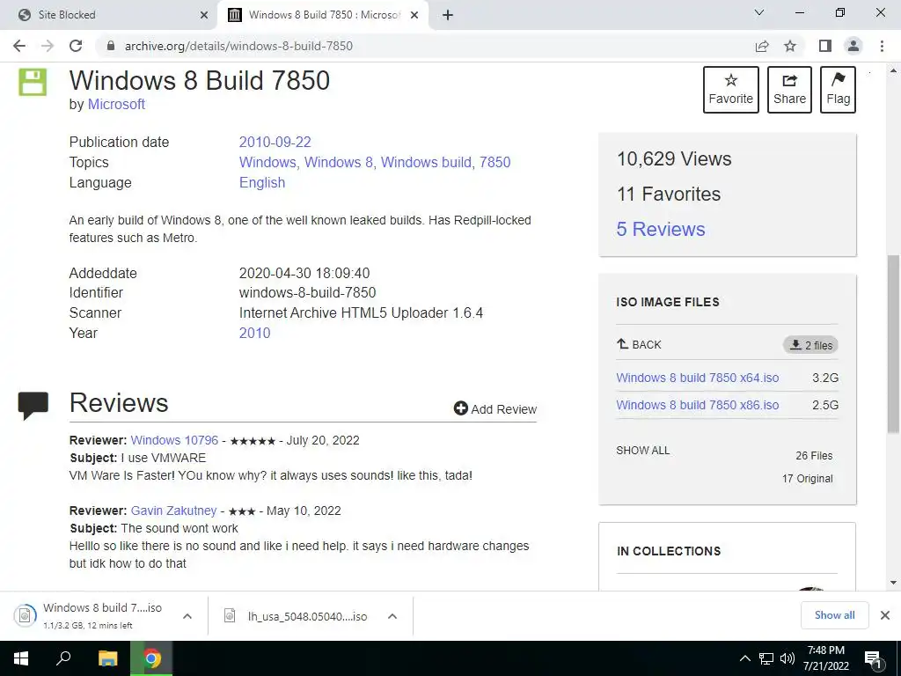Open File Explorer from taskbar

pyautogui.click(x=107, y=658)
